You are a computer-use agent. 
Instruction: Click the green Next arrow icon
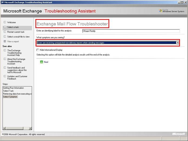tap(41, 62)
